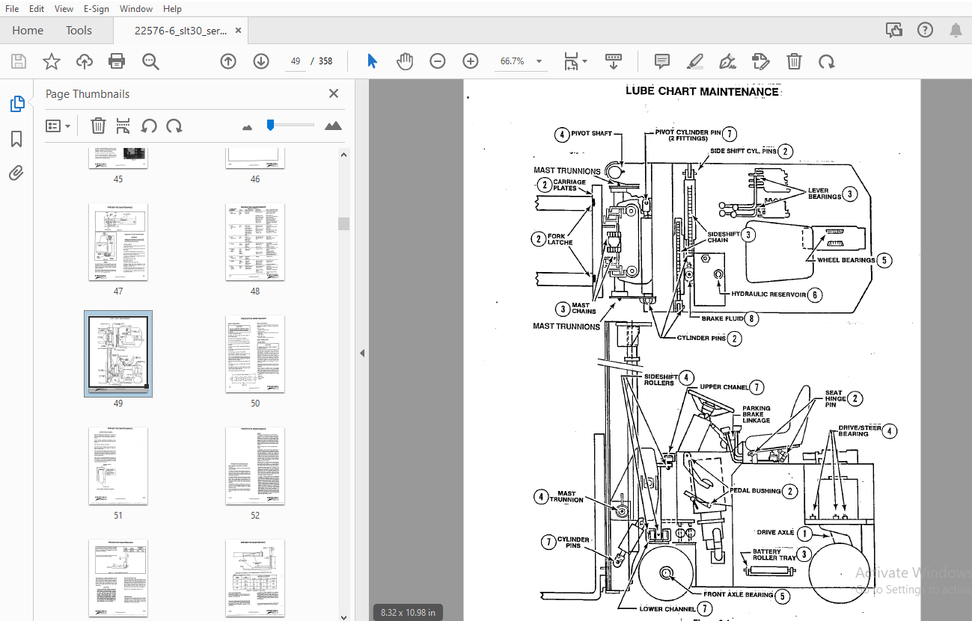The height and width of the screenshot is (621, 972).
Task: Open the notifications bell
Action: click(x=956, y=31)
